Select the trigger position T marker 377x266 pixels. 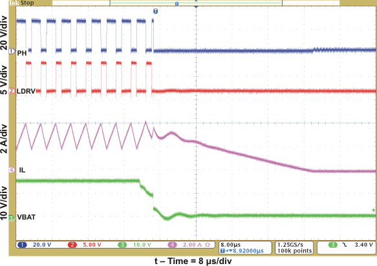pos(156,11)
